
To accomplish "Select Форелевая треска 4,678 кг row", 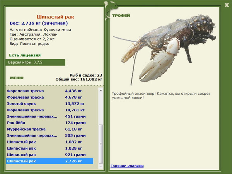I will [x=49, y=97].
